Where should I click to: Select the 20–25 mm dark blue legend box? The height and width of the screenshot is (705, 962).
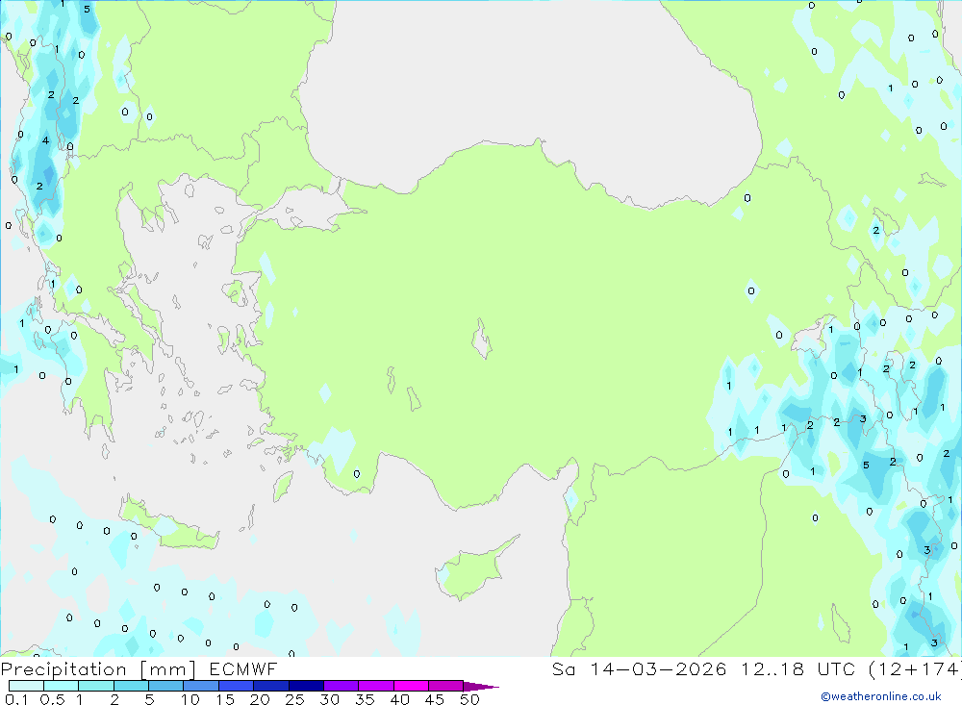[x=271, y=686]
